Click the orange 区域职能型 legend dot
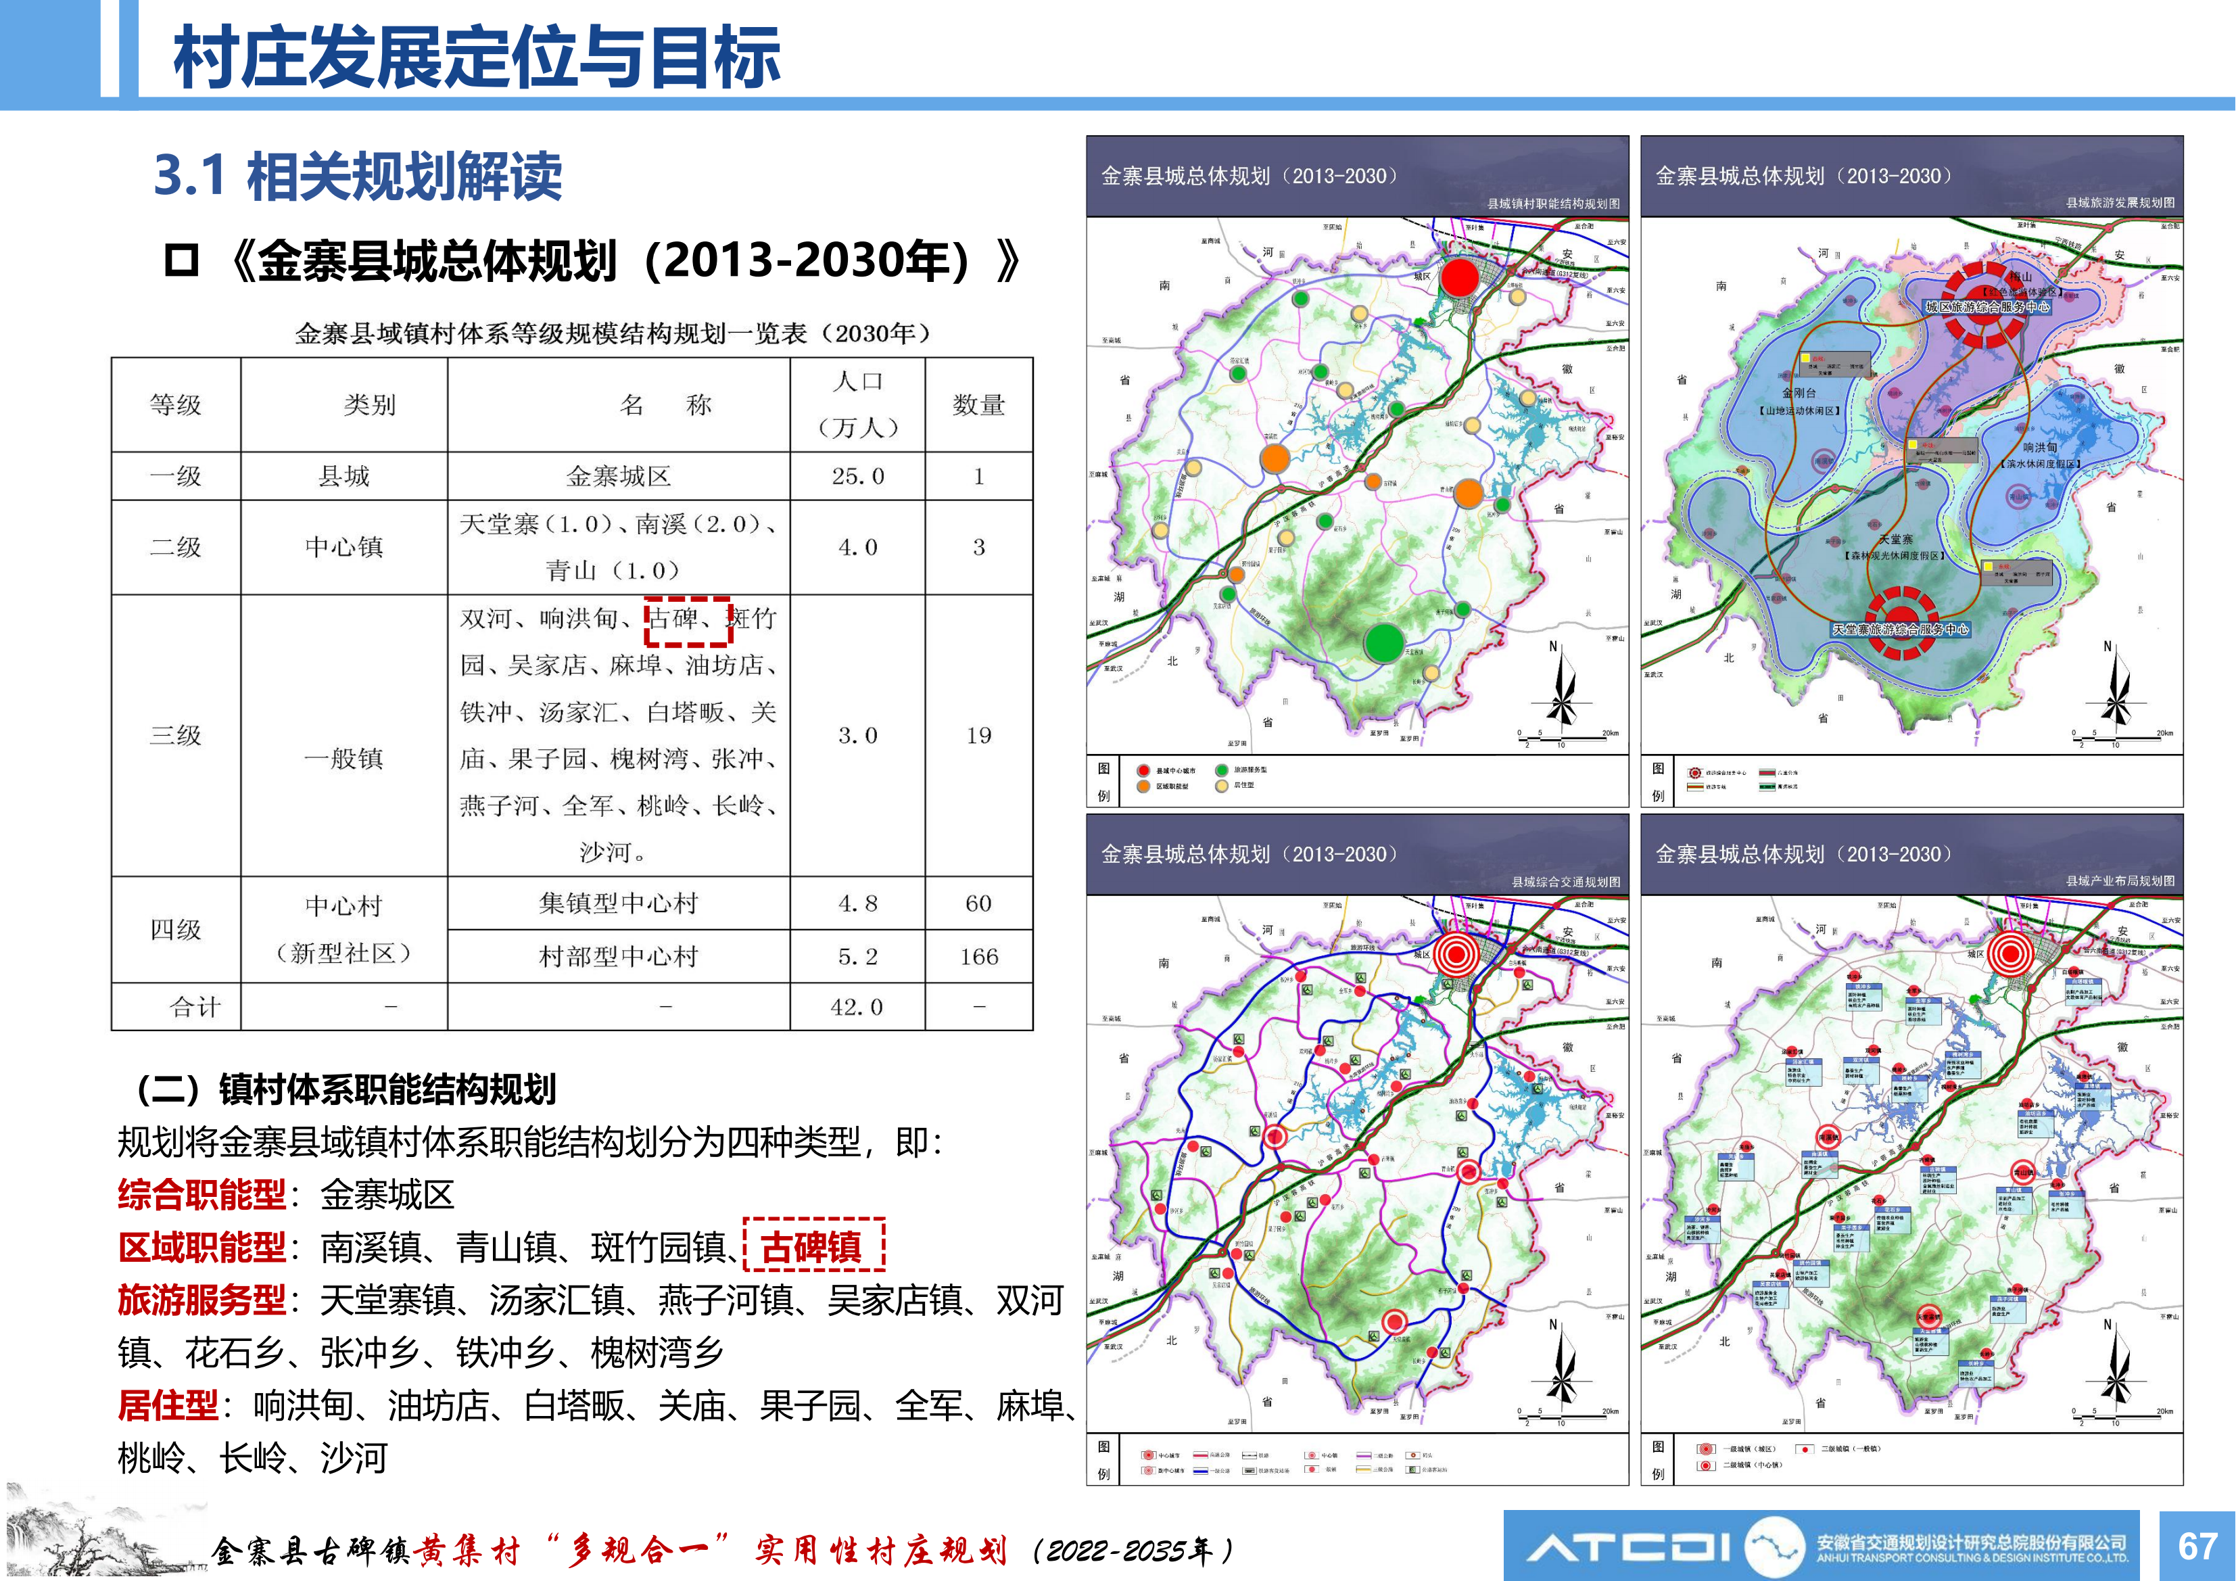Image resolution: width=2236 pixels, height=1581 pixels. point(1143,786)
